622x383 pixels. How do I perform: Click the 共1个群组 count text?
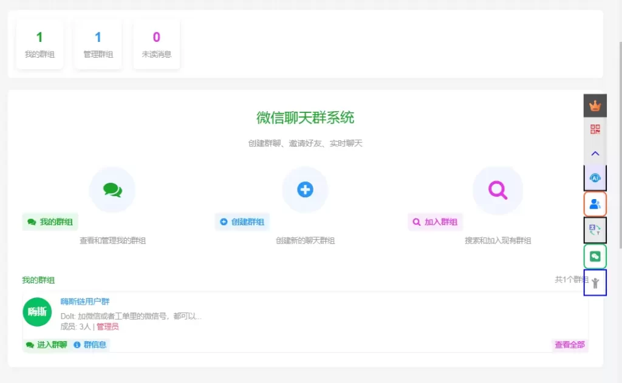click(571, 280)
